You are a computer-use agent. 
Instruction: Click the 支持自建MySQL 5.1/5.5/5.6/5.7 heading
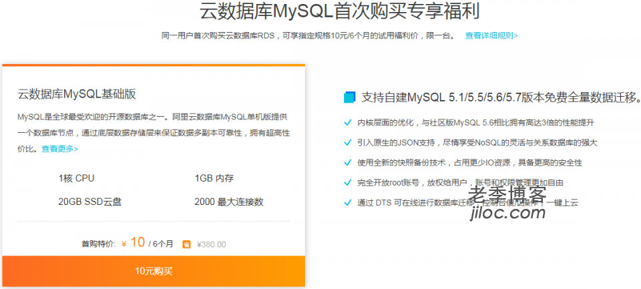pyautogui.click(x=500, y=97)
